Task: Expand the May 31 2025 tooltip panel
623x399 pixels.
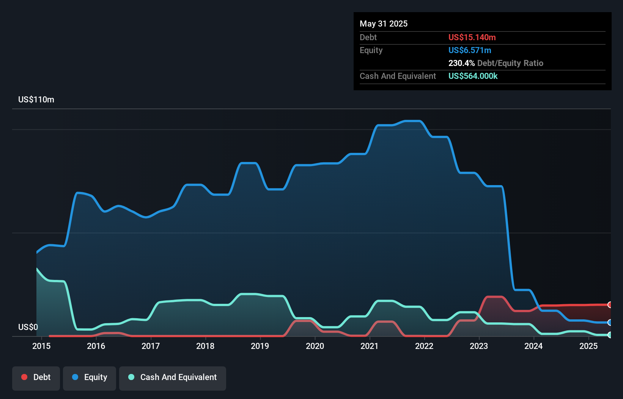Action: tap(384, 24)
